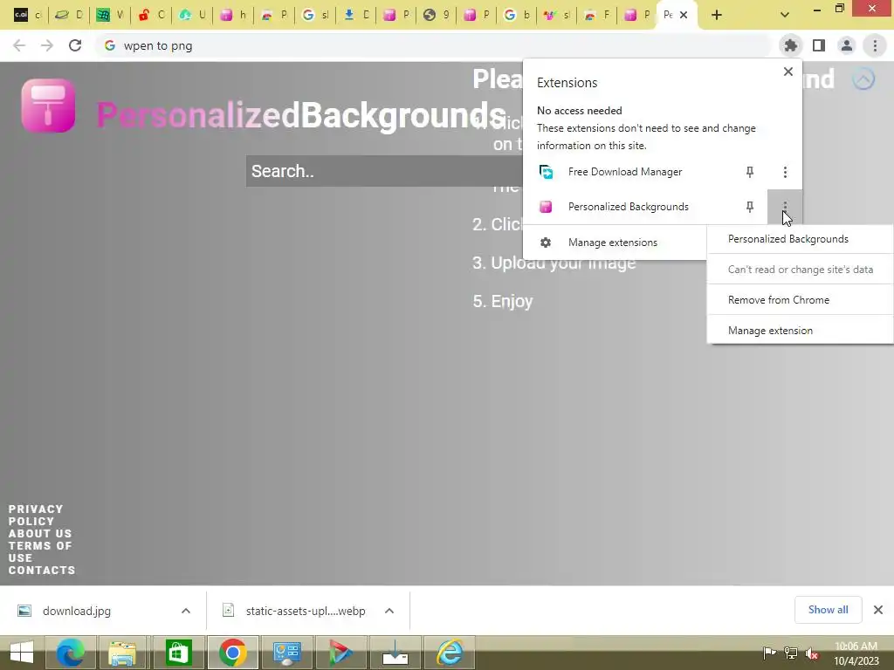Open a new tab with plus button

pos(717,16)
